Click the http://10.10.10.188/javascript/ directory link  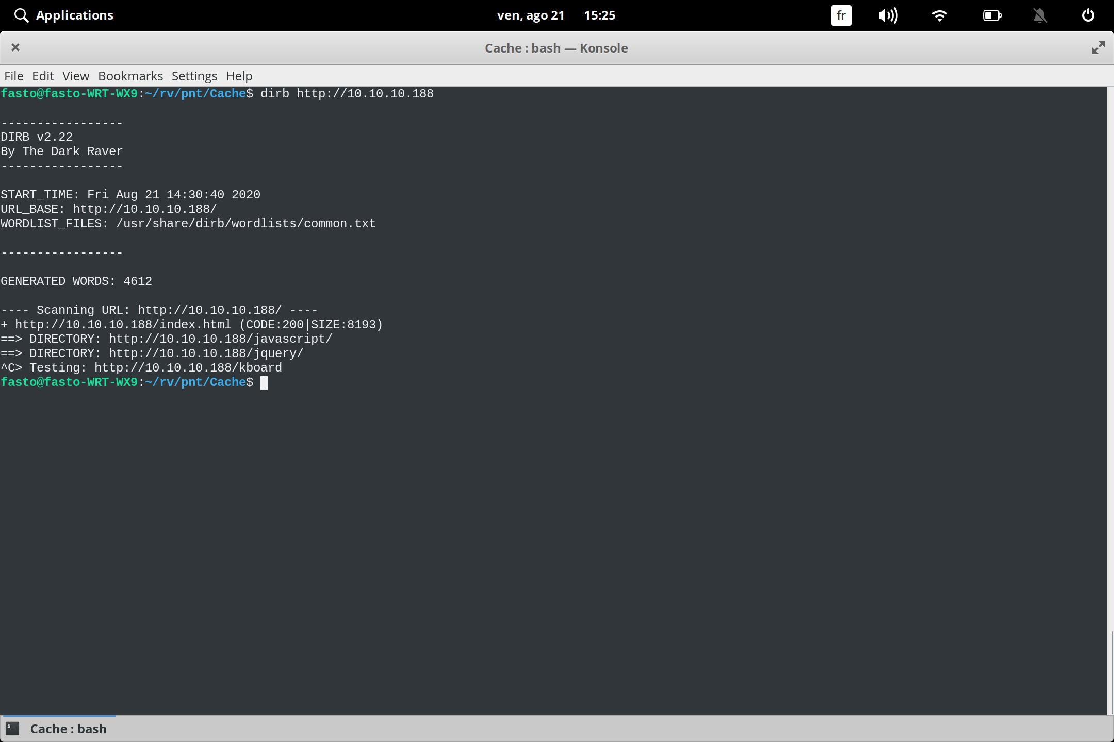219,338
